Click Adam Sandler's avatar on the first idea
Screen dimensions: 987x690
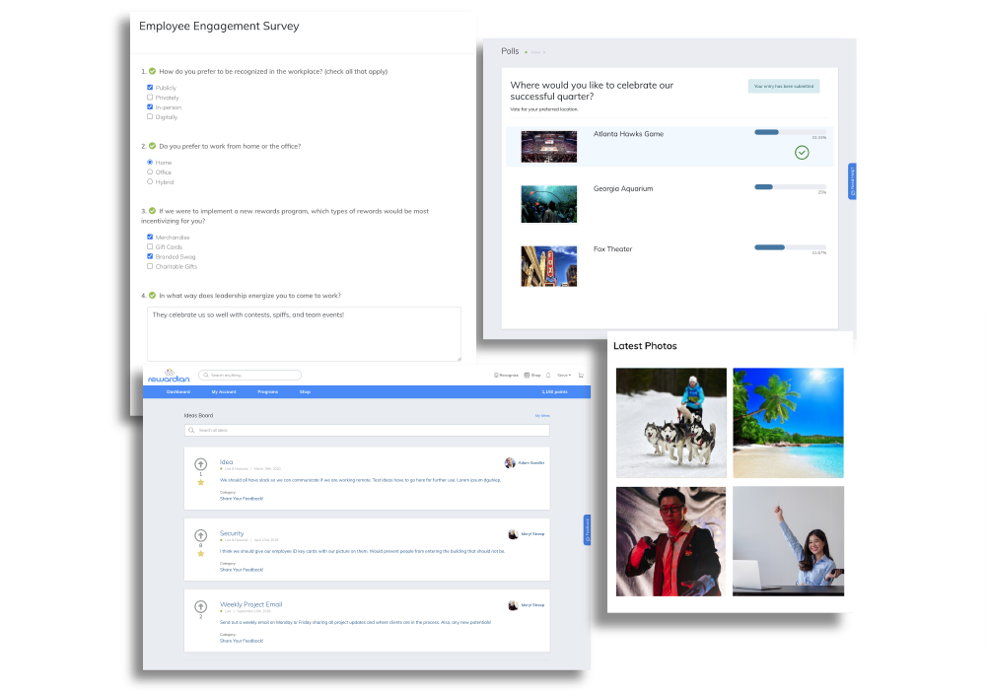tap(510, 462)
